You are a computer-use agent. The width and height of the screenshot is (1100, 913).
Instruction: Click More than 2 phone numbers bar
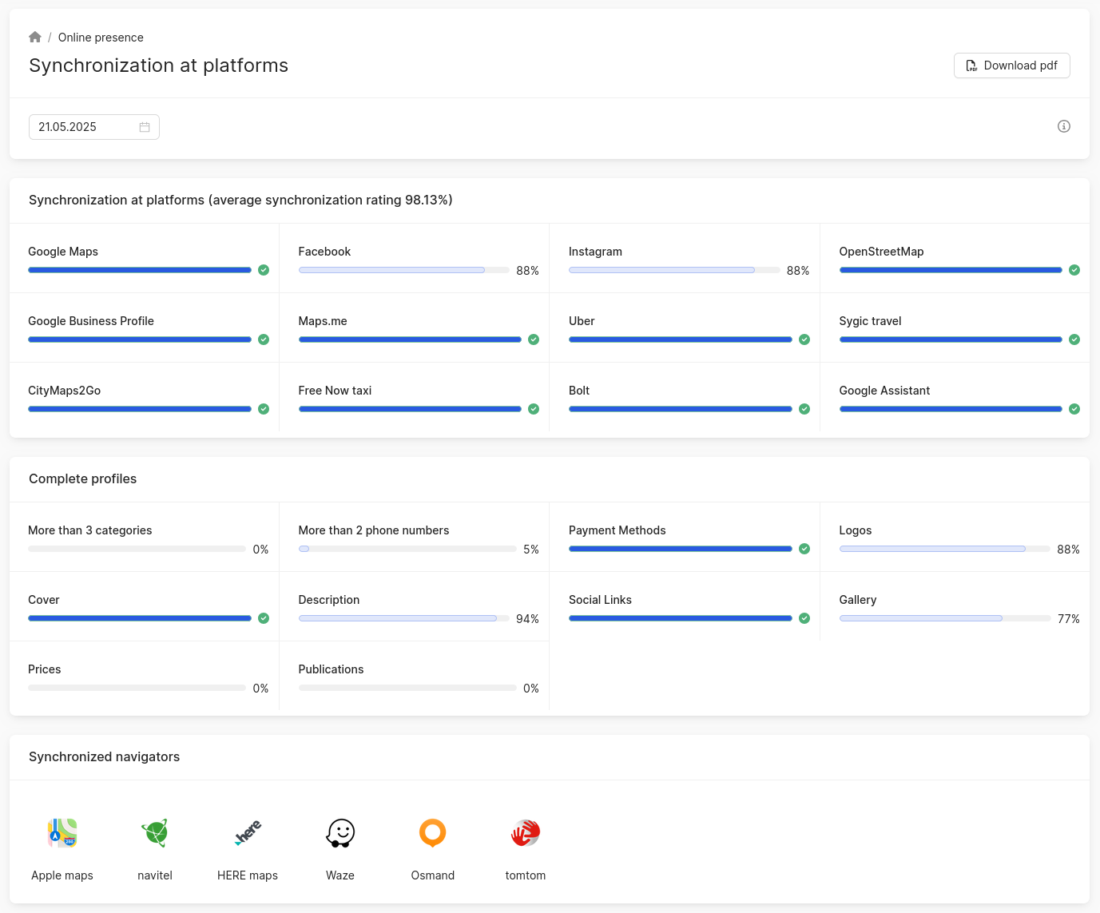pyautogui.click(x=407, y=549)
